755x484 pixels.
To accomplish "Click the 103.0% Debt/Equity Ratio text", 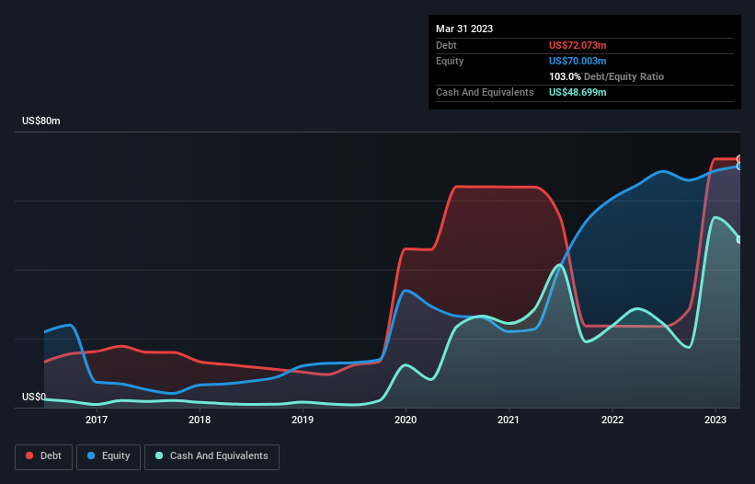I will [606, 76].
